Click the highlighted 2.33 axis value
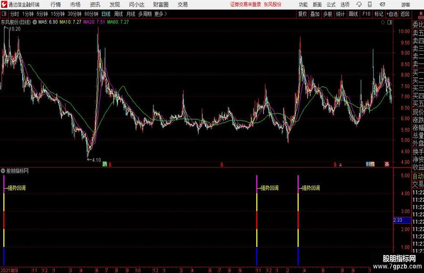Viewport: 424px width, 273px height. tap(402, 220)
